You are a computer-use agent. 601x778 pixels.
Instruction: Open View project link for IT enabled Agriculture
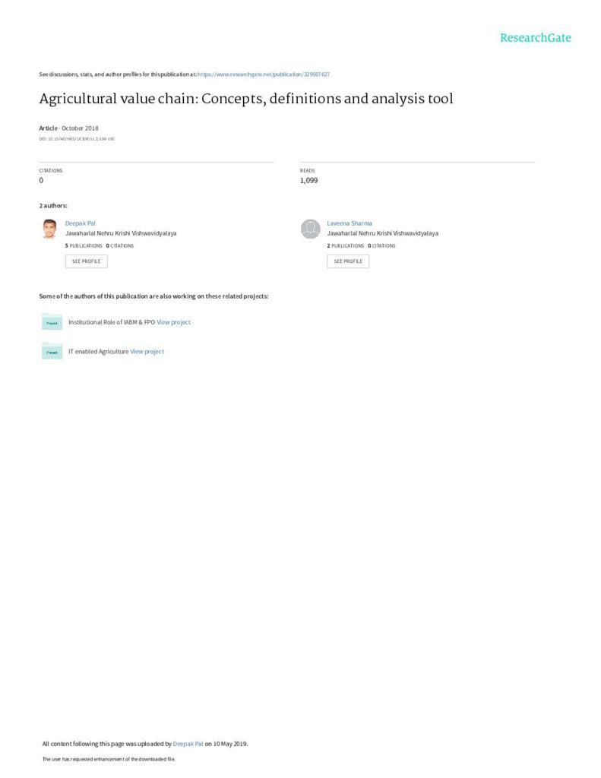tap(147, 352)
